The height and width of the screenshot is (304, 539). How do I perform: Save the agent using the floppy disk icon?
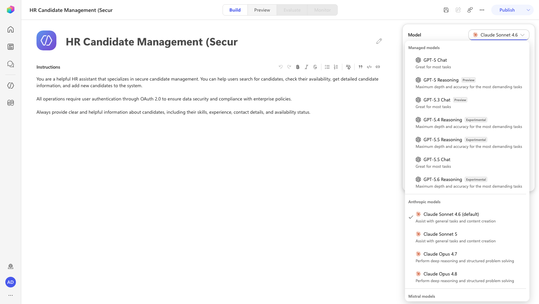[446, 10]
